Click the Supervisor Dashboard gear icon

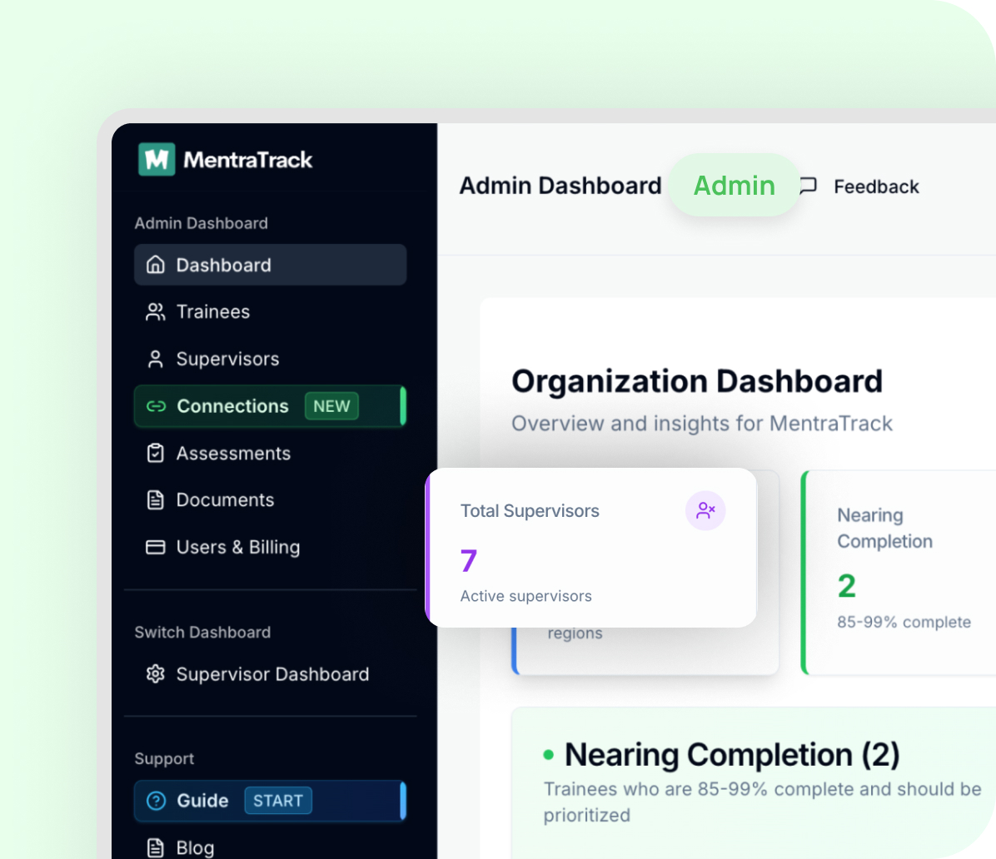[155, 674]
